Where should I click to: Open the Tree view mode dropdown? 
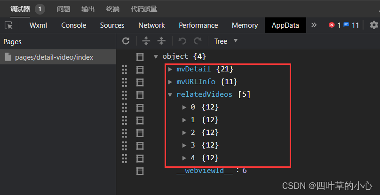coord(226,41)
